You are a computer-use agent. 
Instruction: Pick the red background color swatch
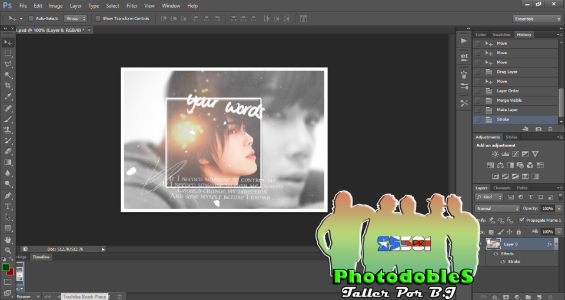11,272
